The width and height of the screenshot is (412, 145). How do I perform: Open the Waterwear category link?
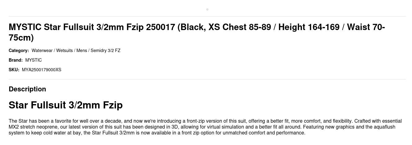[42, 51]
